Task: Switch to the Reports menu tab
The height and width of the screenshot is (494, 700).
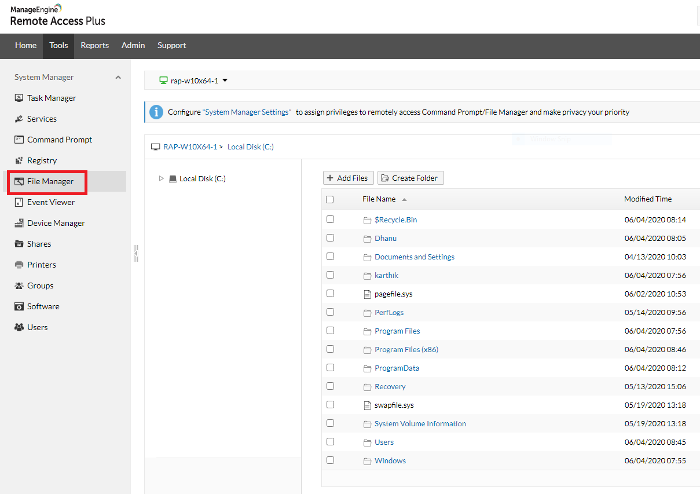Action: click(94, 45)
